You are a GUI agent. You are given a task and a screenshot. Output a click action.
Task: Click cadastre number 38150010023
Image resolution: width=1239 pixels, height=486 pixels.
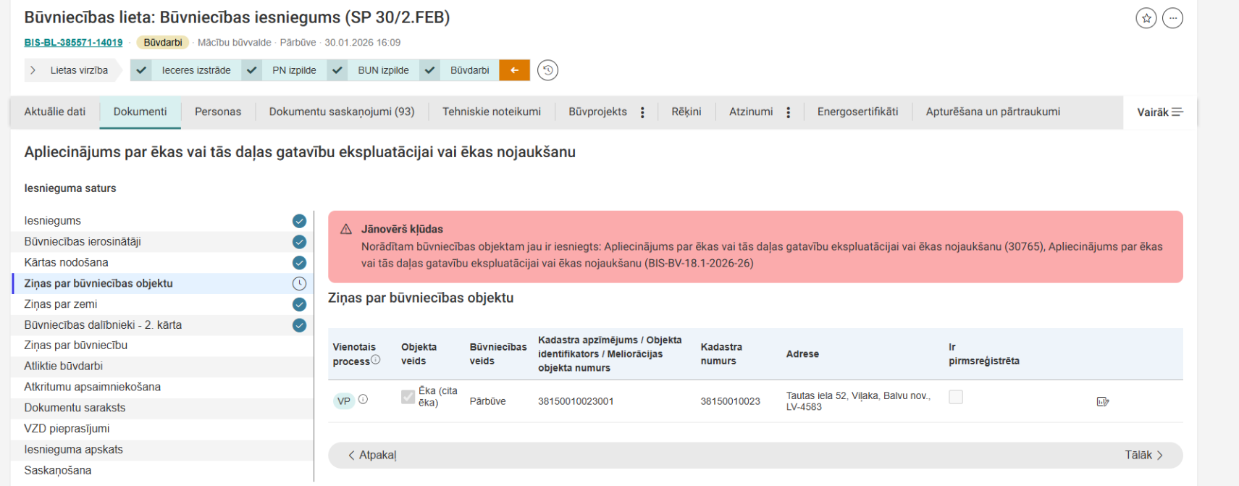tap(730, 401)
